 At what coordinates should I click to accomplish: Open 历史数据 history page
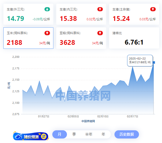click(127, 134)
